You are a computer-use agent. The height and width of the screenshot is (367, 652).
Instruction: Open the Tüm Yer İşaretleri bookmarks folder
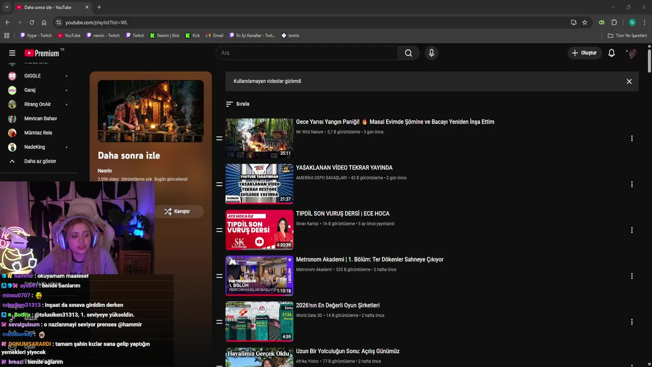[x=628, y=36]
